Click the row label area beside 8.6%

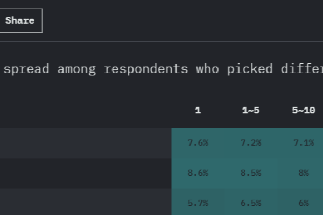[x=85, y=173]
